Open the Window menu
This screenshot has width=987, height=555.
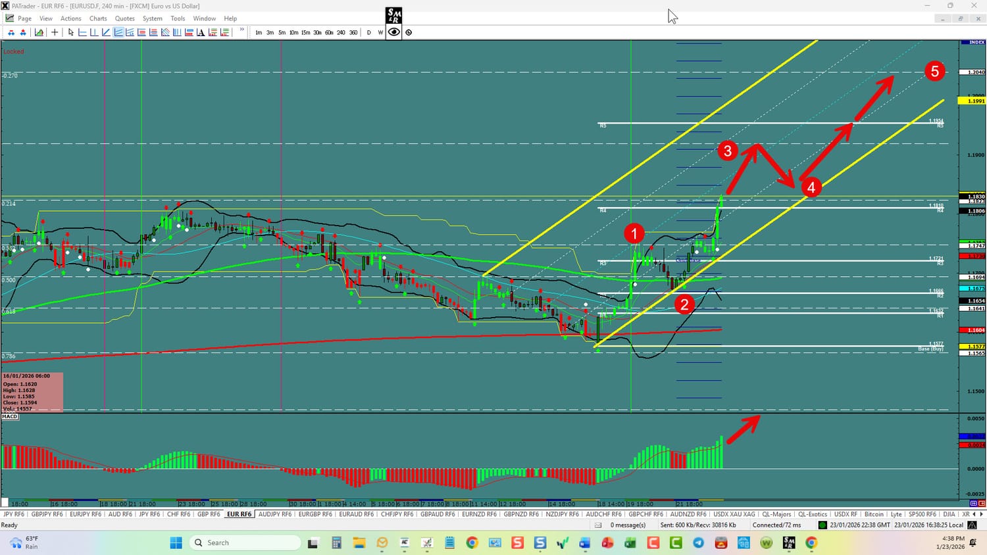pos(205,18)
